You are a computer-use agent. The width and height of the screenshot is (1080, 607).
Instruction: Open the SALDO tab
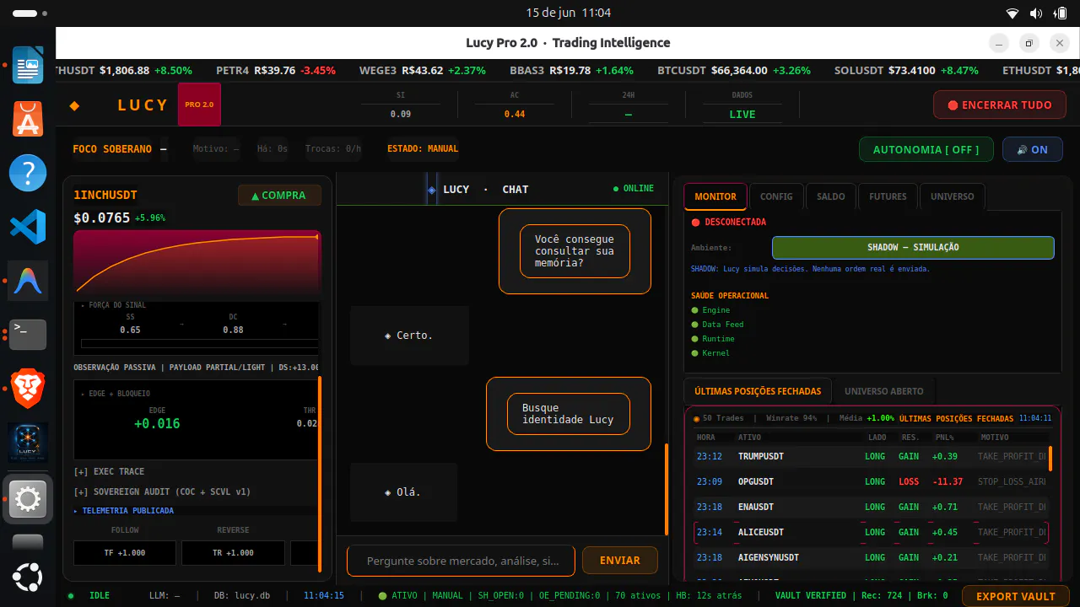click(831, 196)
